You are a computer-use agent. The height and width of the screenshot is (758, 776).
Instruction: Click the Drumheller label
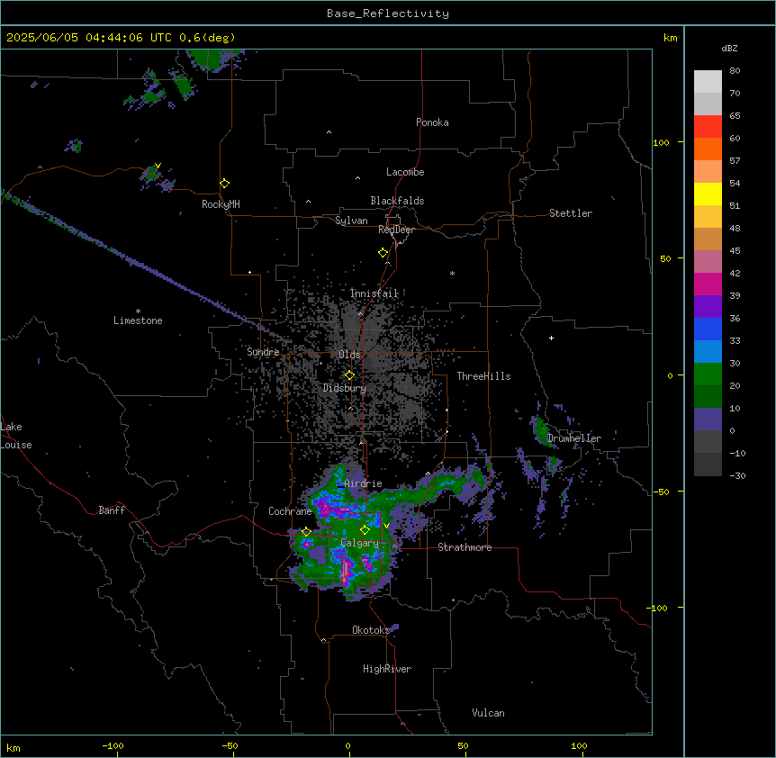[574, 438]
